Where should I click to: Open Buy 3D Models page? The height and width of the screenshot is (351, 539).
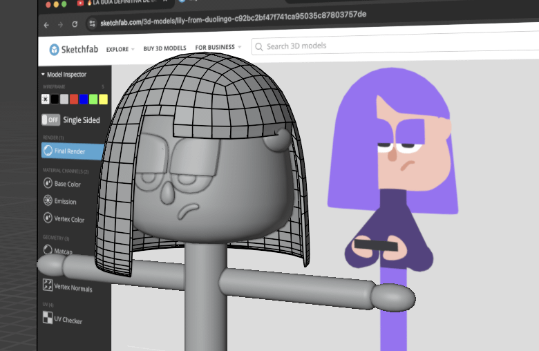tap(164, 48)
